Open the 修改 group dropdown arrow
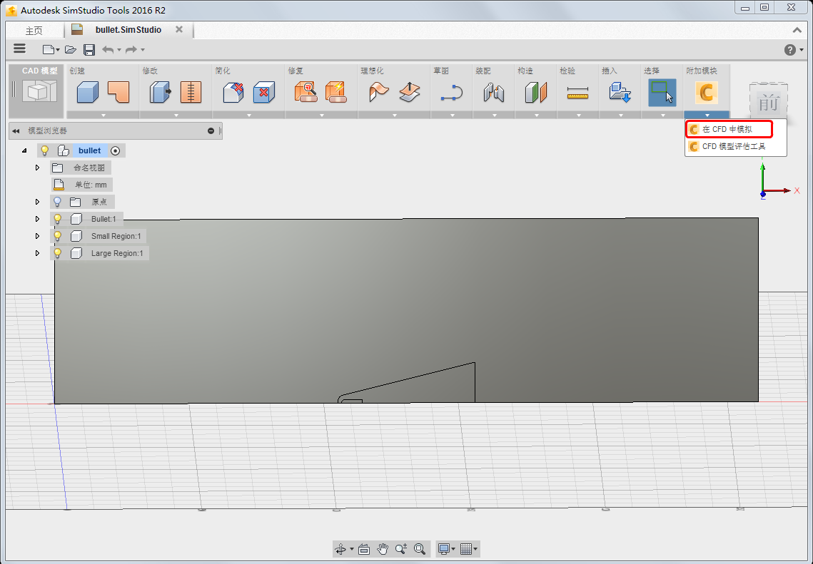This screenshot has height=564, width=813. [x=176, y=115]
